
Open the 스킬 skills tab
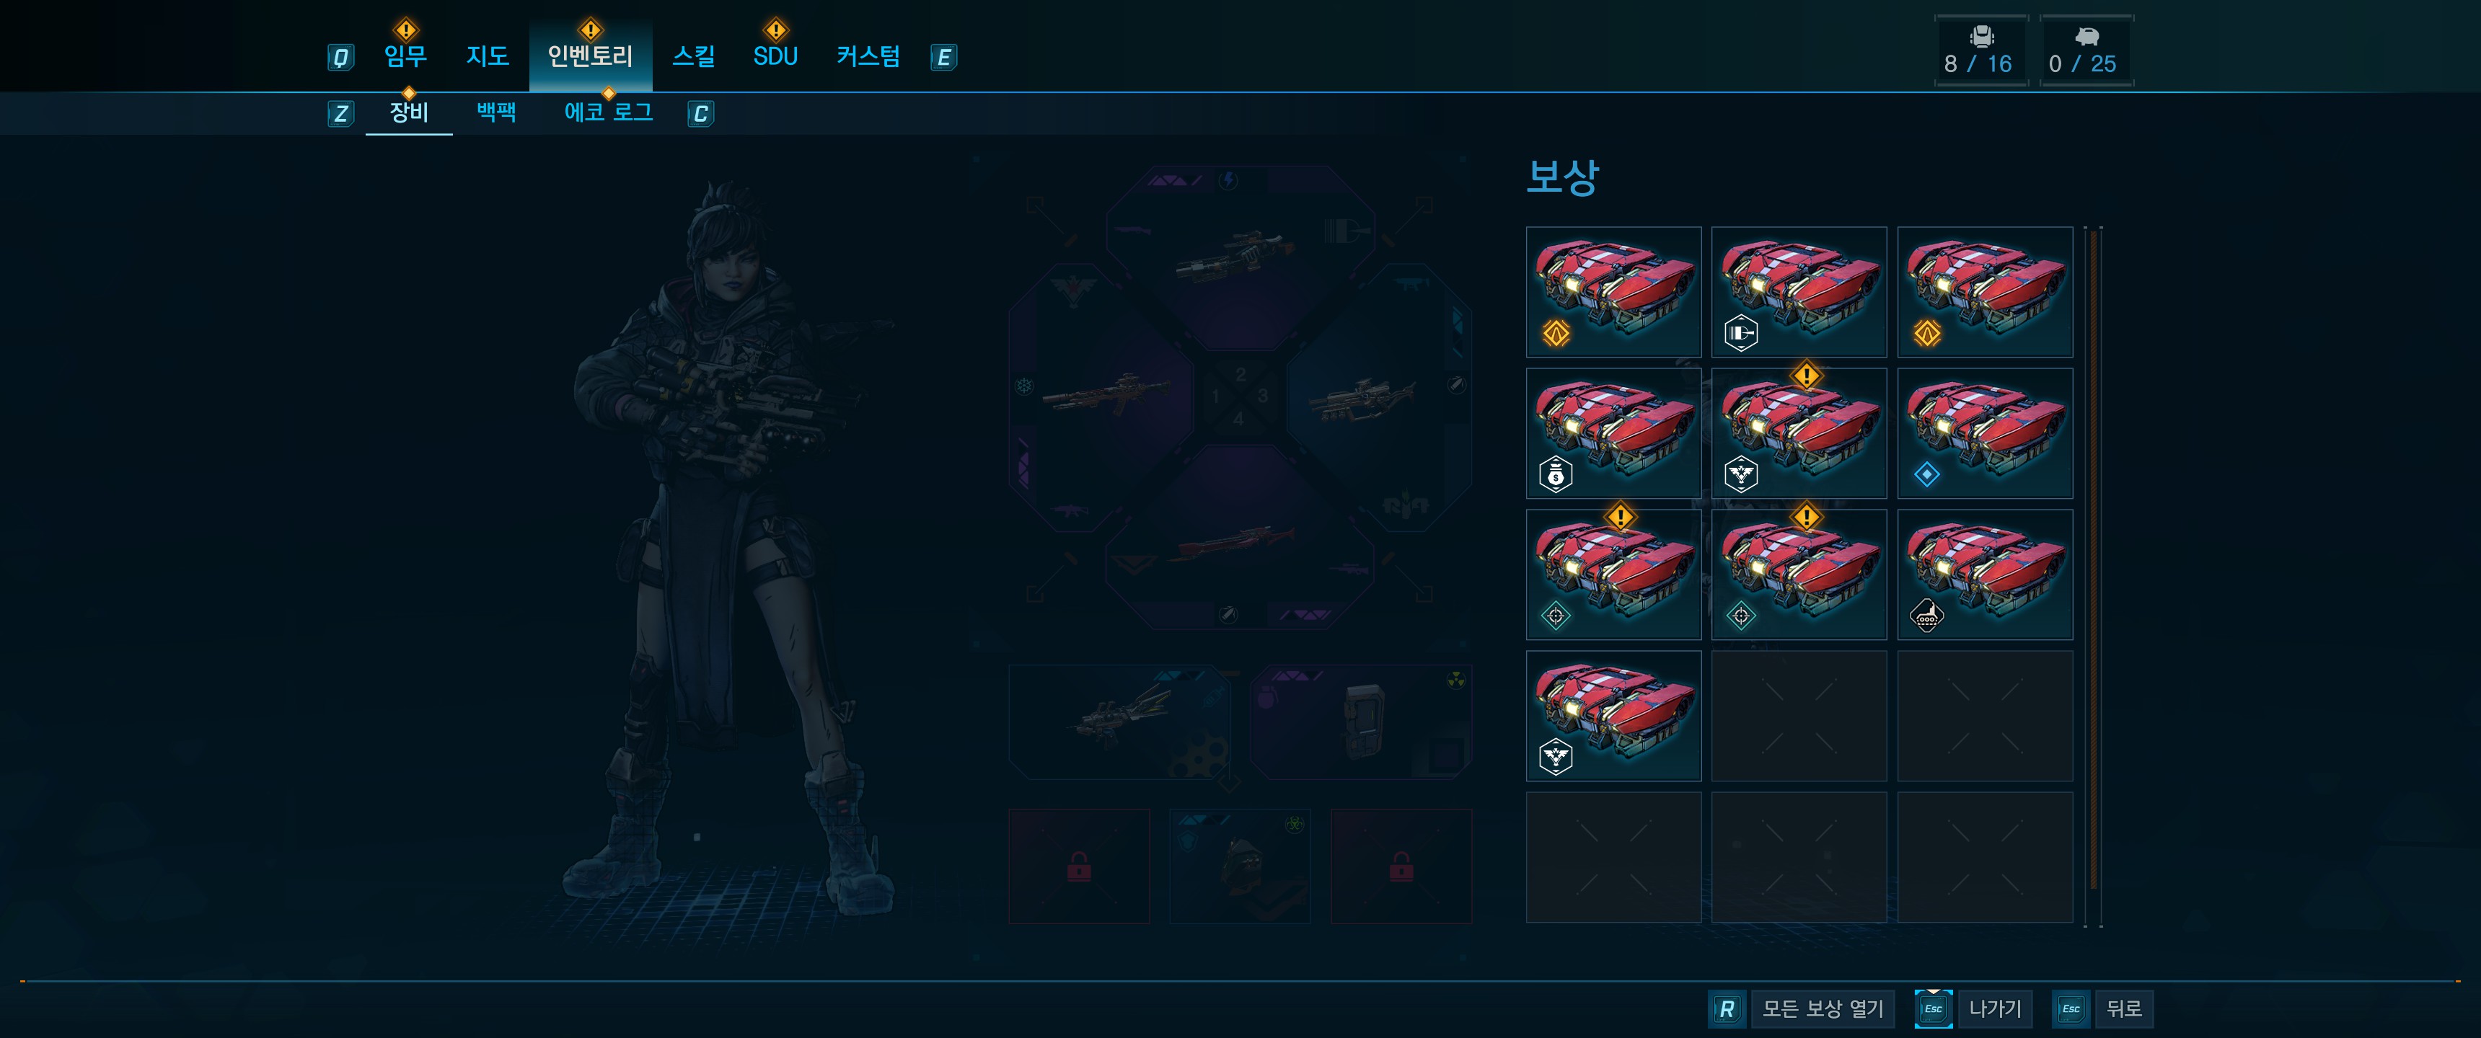click(693, 56)
